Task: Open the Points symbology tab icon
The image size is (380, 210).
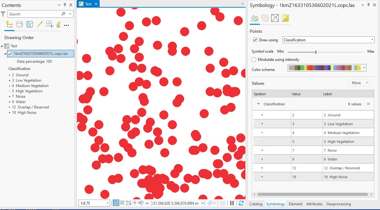Action: pyautogui.click(x=254, y=18)
